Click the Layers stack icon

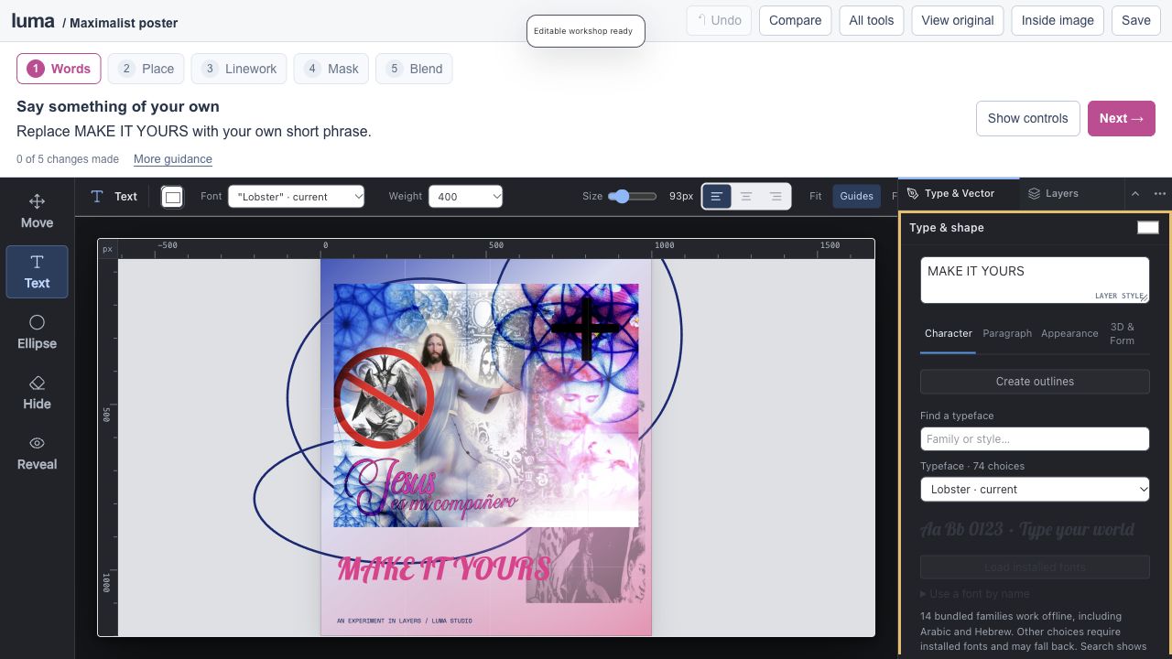[1034, 193]
